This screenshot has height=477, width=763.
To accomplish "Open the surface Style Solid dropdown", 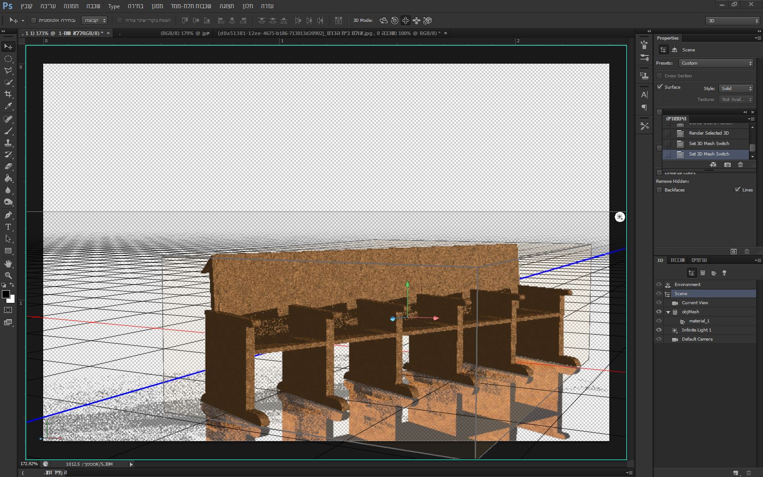I will tap(736, 89).
